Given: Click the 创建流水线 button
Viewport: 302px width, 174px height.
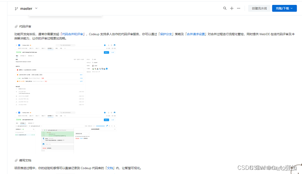Looking at the screenshot, I should [259, 8].
